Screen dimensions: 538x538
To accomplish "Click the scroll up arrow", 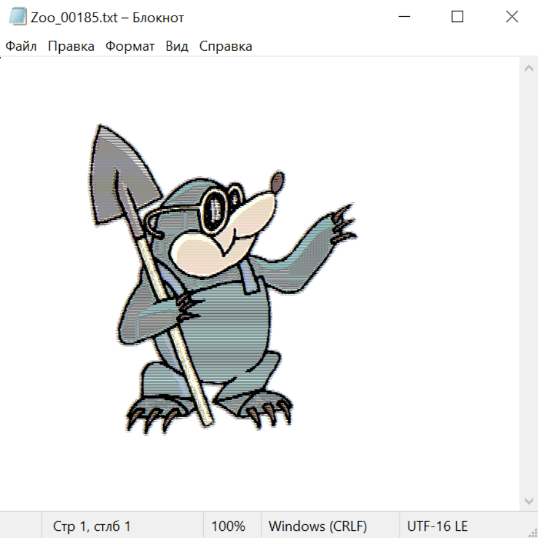I will 528,69.
